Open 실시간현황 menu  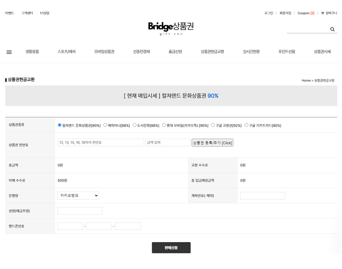pos(251,52)
